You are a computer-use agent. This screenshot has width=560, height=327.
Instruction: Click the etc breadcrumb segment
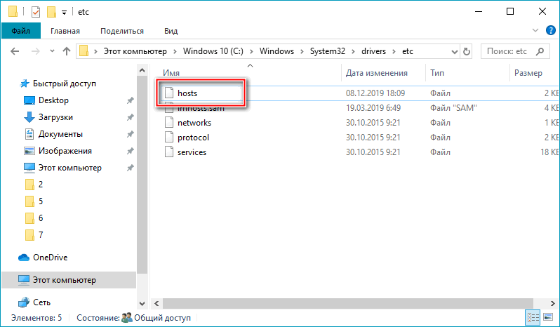(x=408, y=51)
